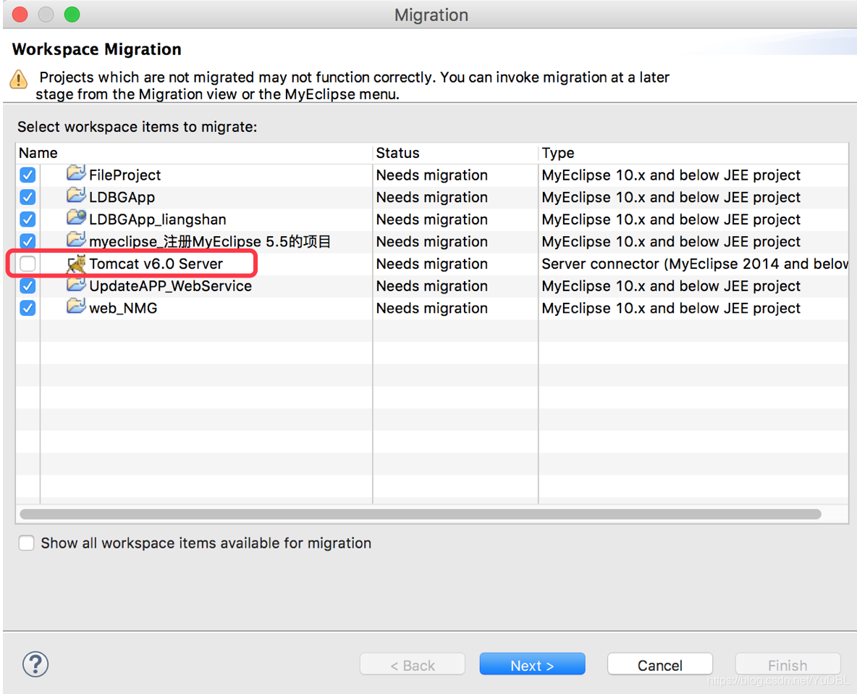Click Needs migration status of web_NMG

coord(432,308)
